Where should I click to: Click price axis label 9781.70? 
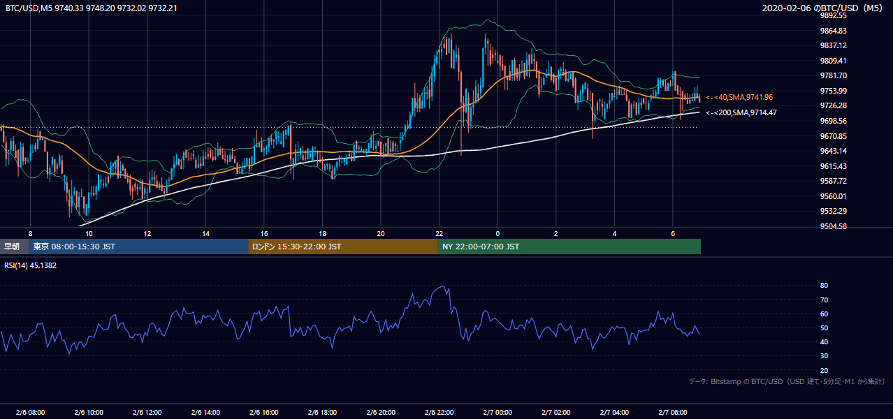[834, 75]
